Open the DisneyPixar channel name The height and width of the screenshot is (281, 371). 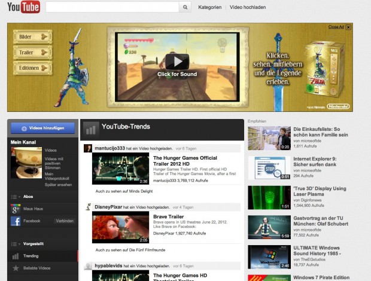(x=108, y=207)
